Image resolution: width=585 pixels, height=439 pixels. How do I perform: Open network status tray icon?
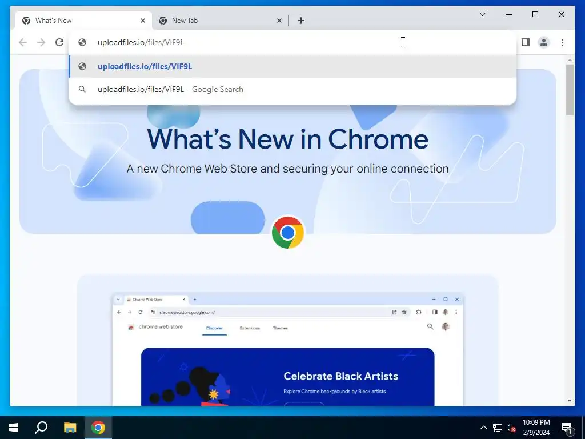(x=498, y=428)
